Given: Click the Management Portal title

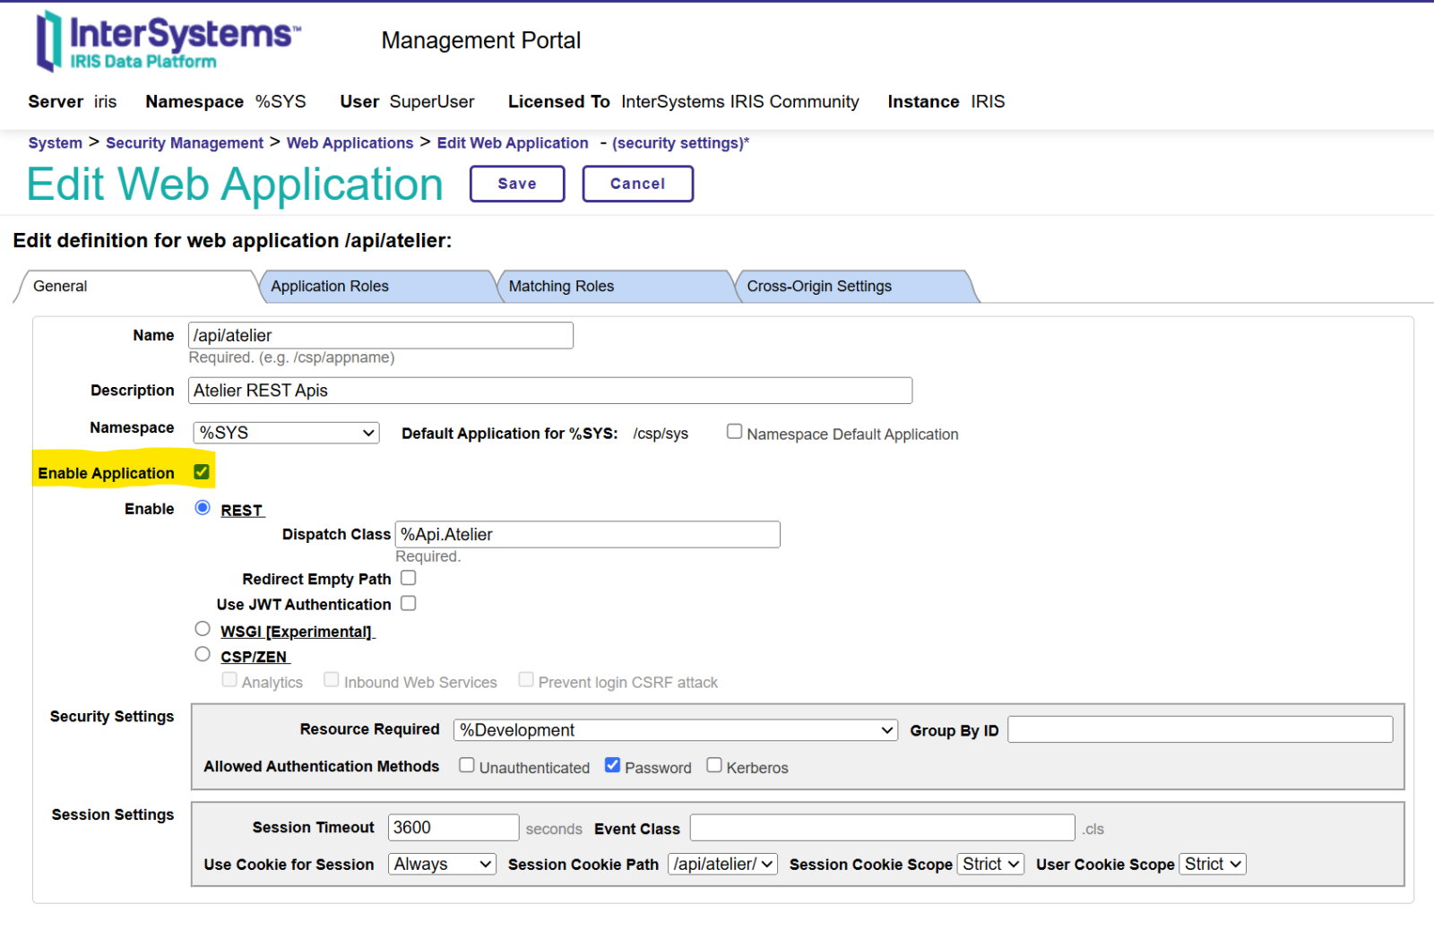Looking at the screenshot, I should point(481,40).
